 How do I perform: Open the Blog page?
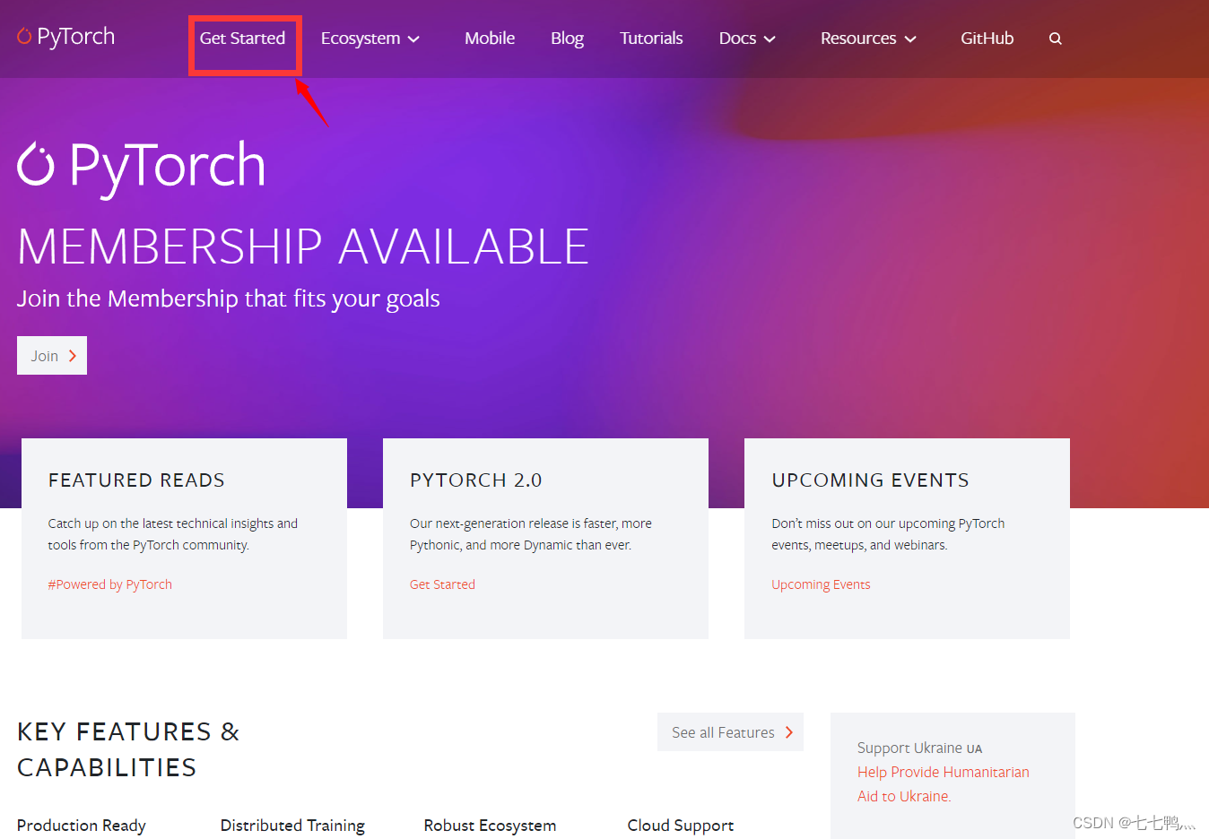tap(567, 39)
